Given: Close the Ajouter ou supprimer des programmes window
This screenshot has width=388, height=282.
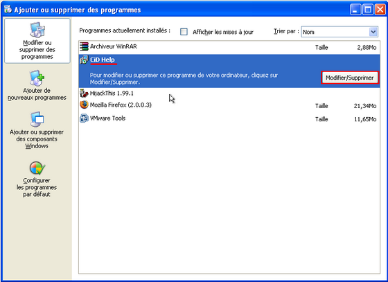Looking at the screenshot, I should pyautogui.click(x=380, y=10).
